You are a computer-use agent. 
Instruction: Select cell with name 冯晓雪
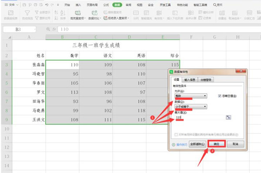(29, 74)
